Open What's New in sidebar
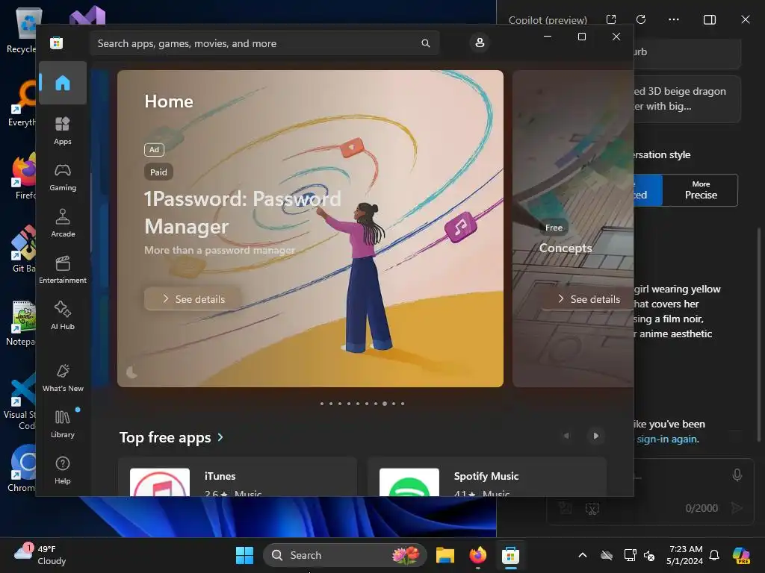This screenshot has width=765, height=573. tap(63, 378)
